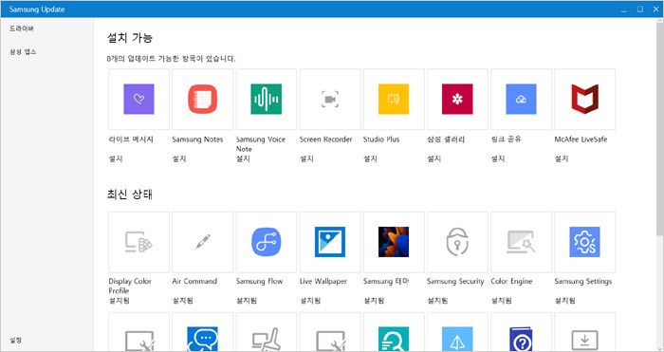Select the help book question mark icon
This screenshot has height=352, width=664.
click(x=522, y=339)
